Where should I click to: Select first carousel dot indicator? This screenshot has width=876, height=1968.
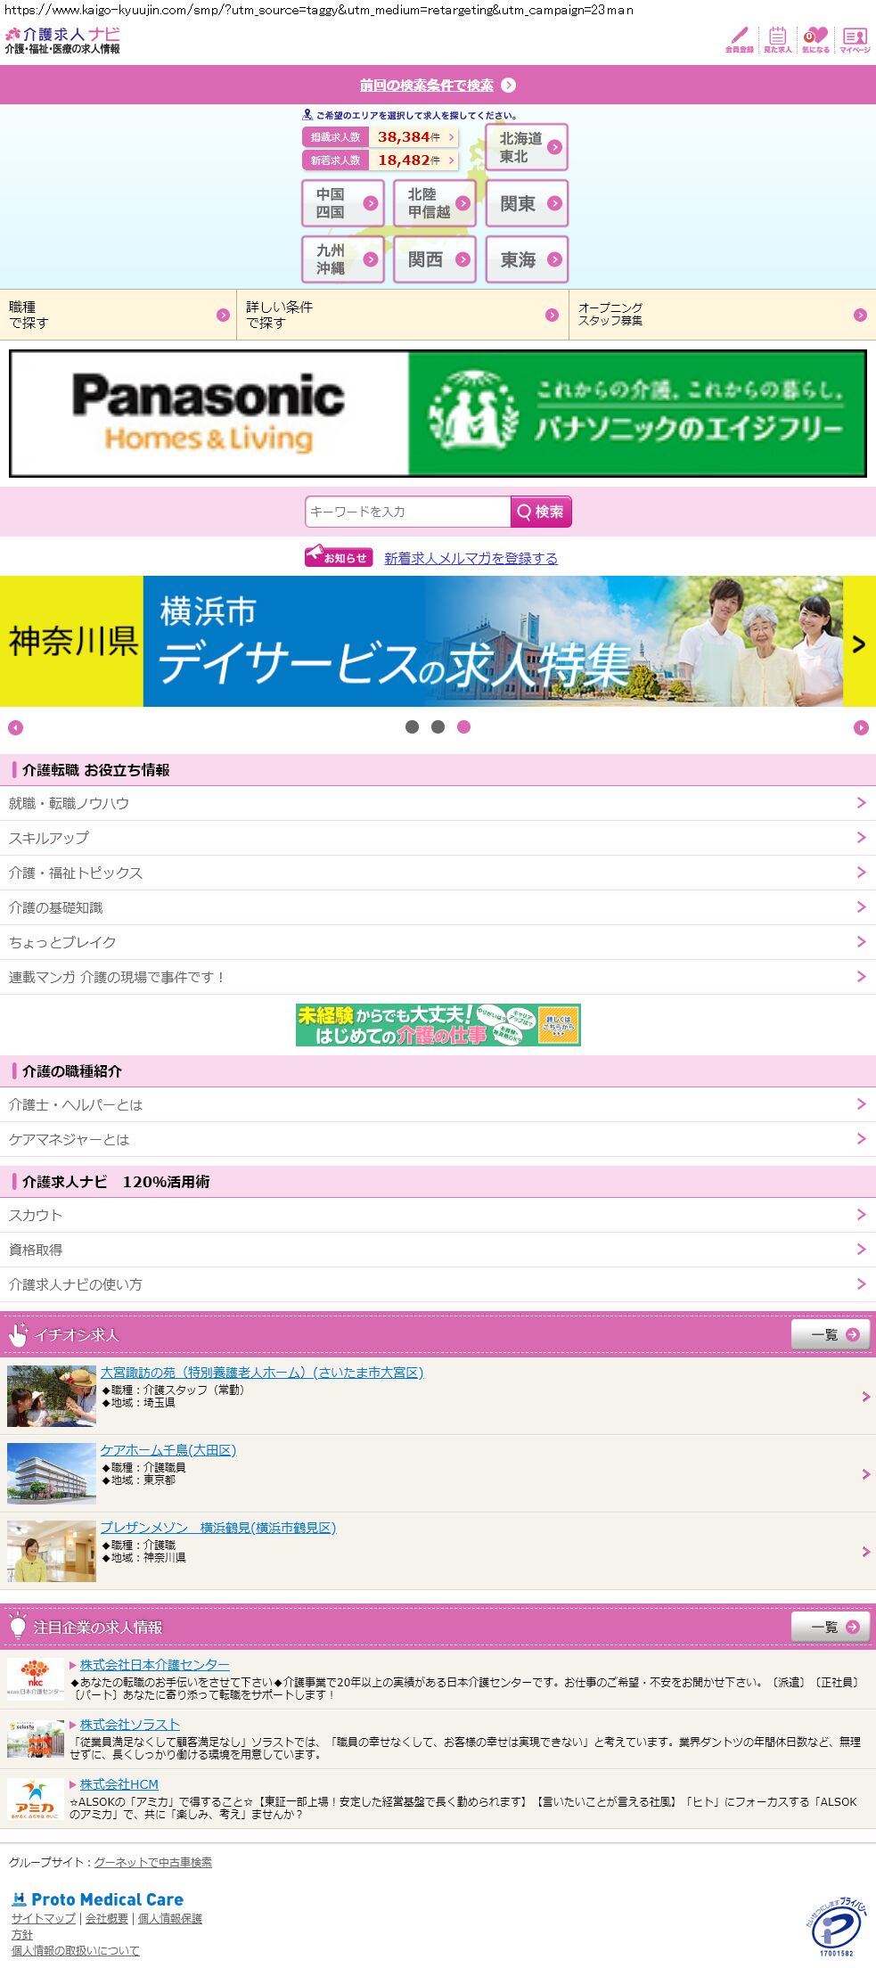[412, 727]
